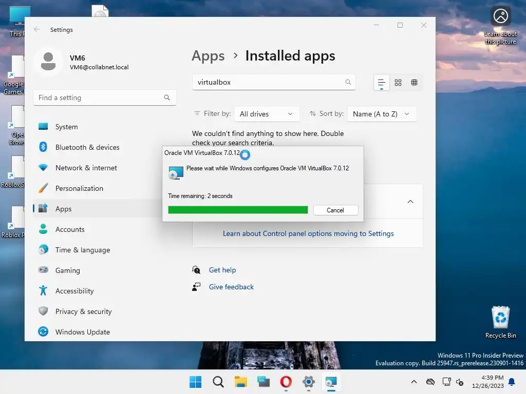Screen dimensions: 526x394
Task: Click Learn about this picture desktop icon
Action: (x=500, y=26)
